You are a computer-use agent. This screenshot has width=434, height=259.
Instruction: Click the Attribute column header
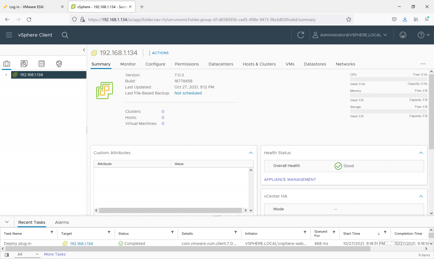tap(132, 164)
